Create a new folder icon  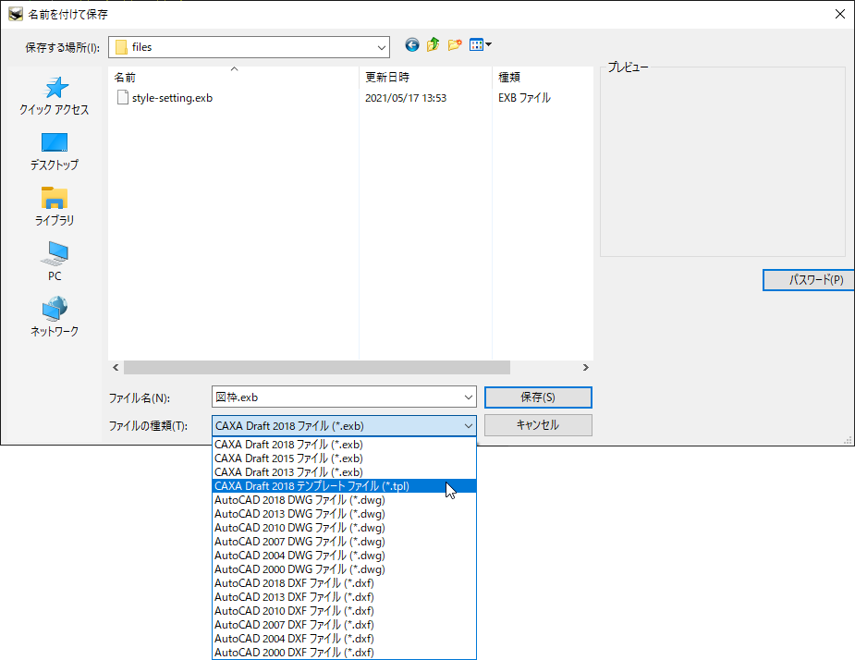click(x=455, y=45)
